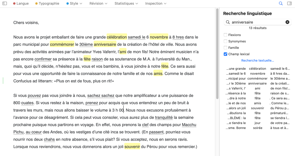The image size is (295, 156).
Task: Enable the Synonymes checkbox
Action: pyautogui.click(x=225, y=41)
